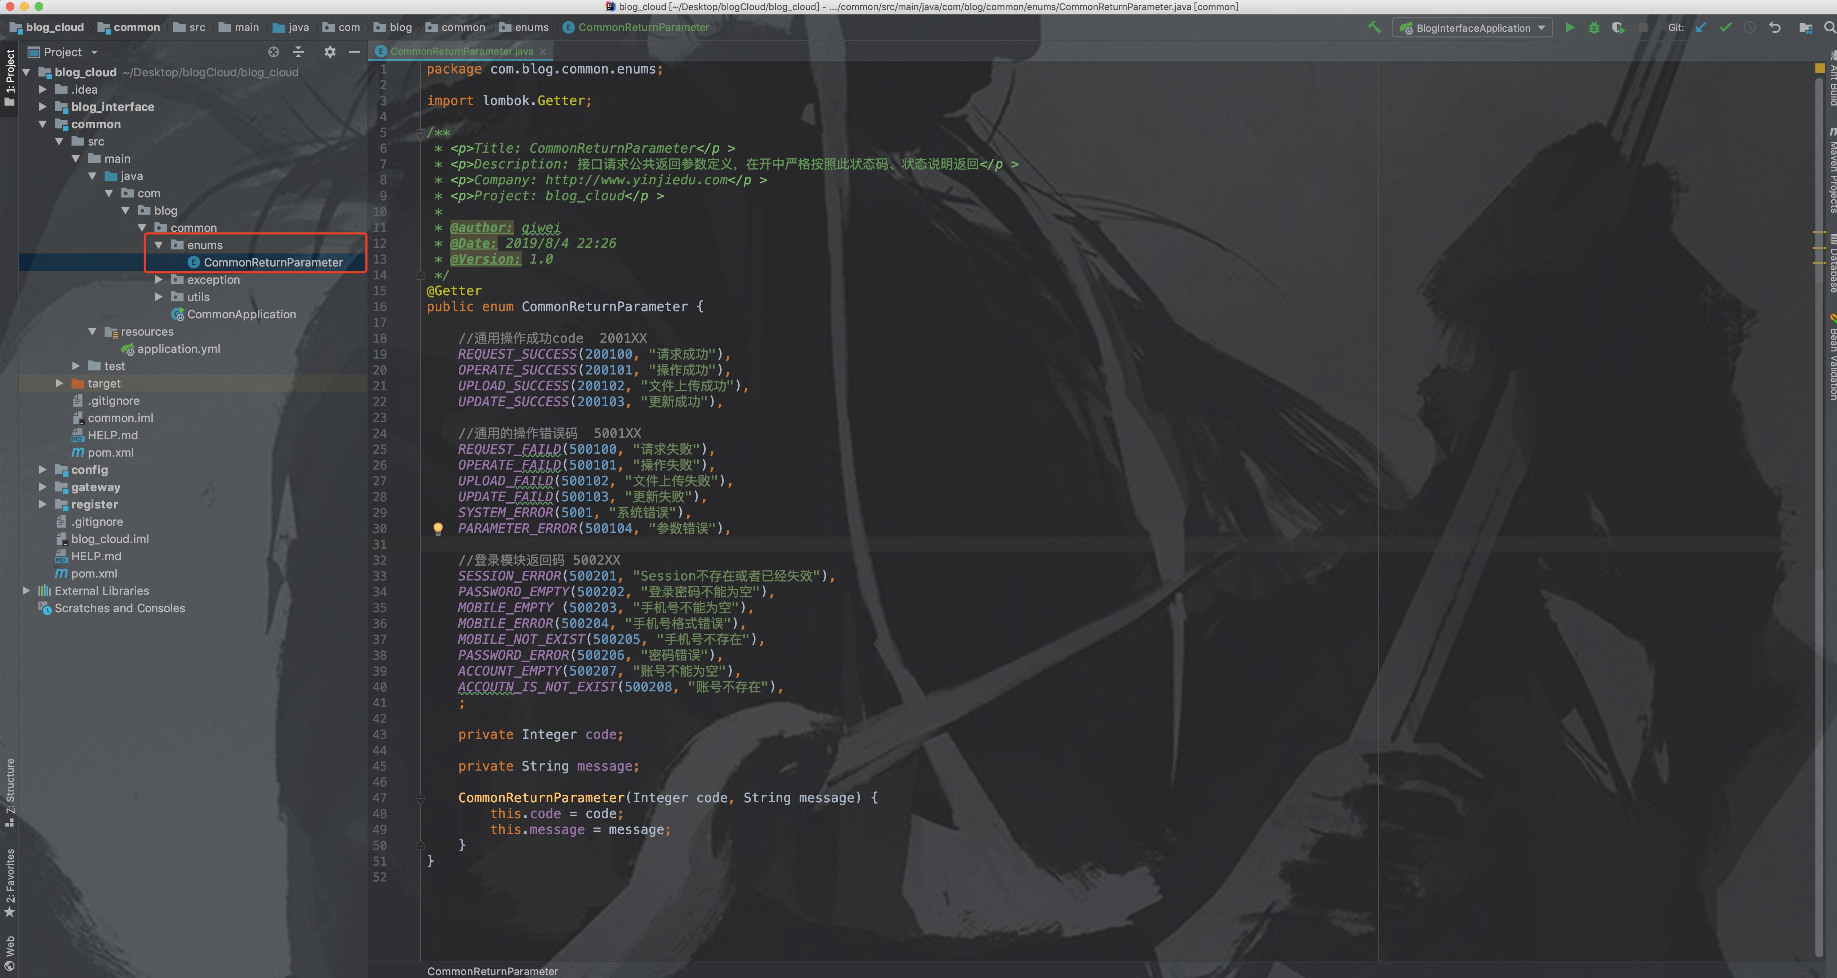Close the CommonReturnParameter.java editor tab
Screen dimensions: 1837x978
[x=543, y=51]
